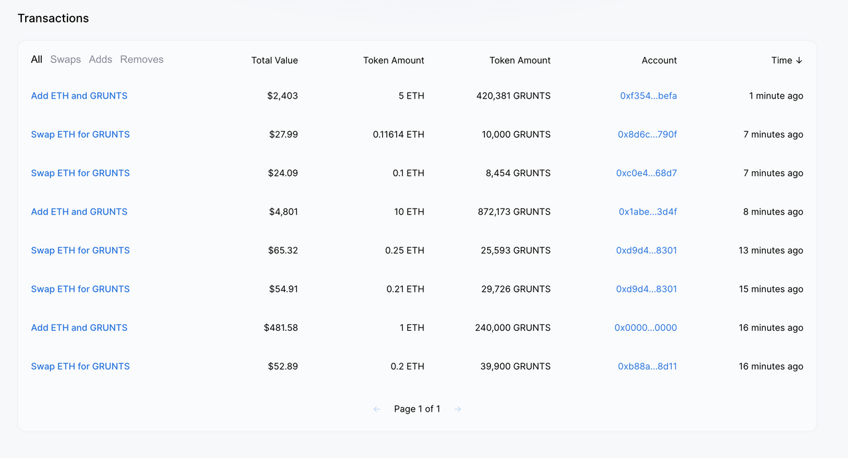The image size is (848, 458).
Task: Open the $27.99 Swap ETH for GRUNTS transaction
Action: coord(80,134)
